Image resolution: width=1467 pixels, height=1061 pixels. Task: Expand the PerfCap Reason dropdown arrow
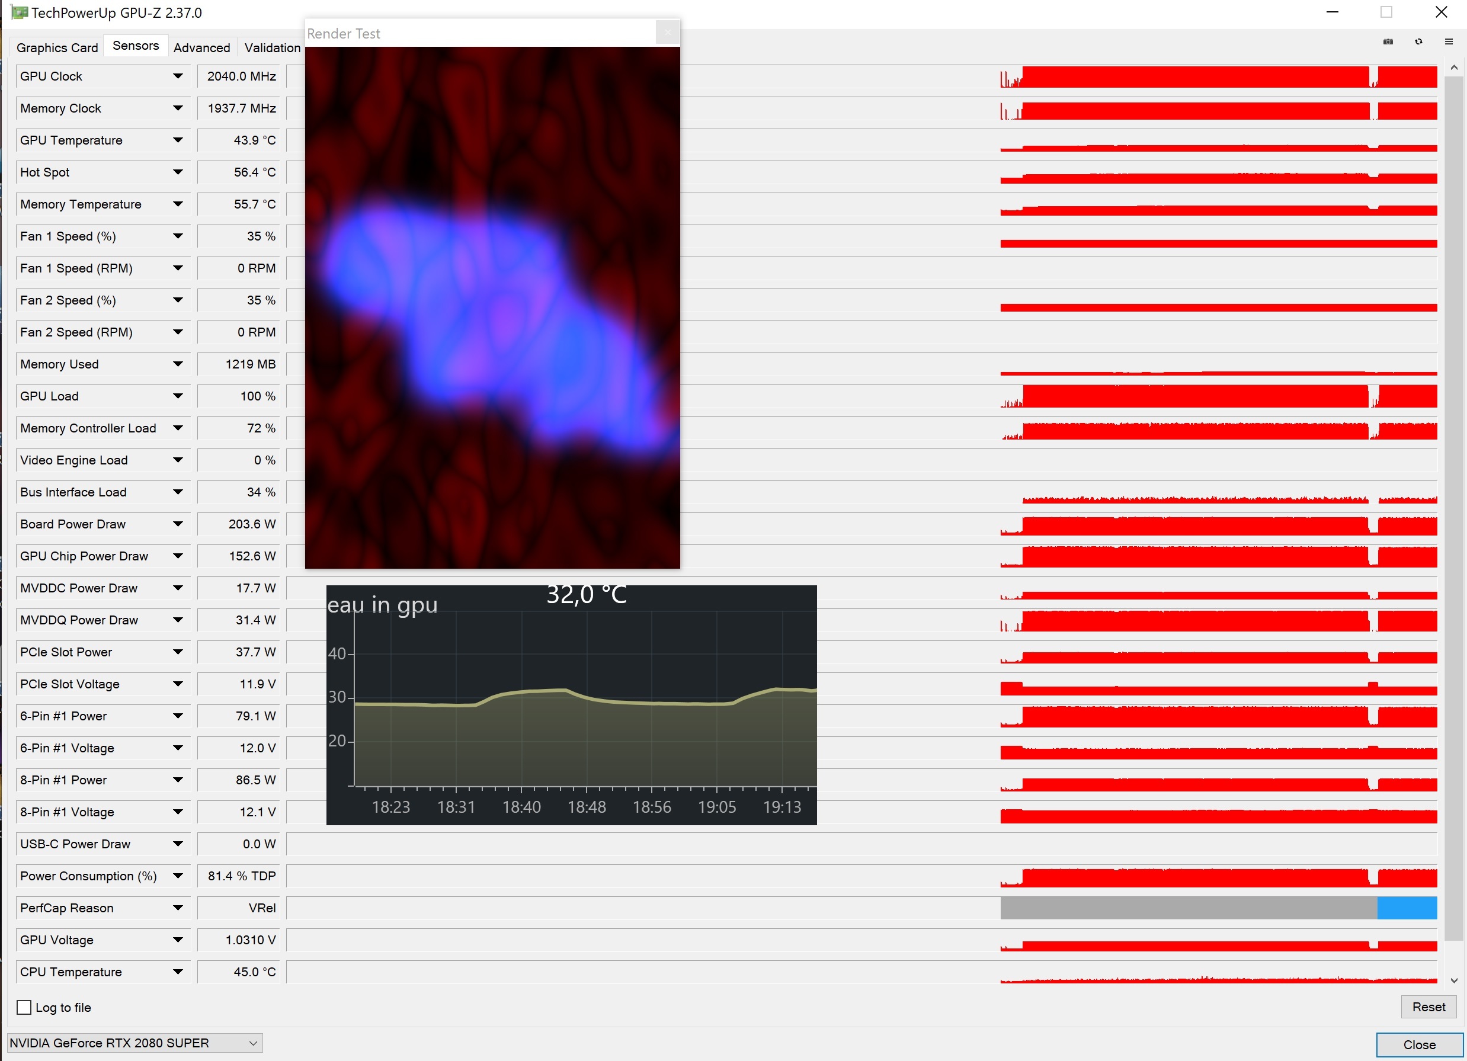tap(178, 908)
